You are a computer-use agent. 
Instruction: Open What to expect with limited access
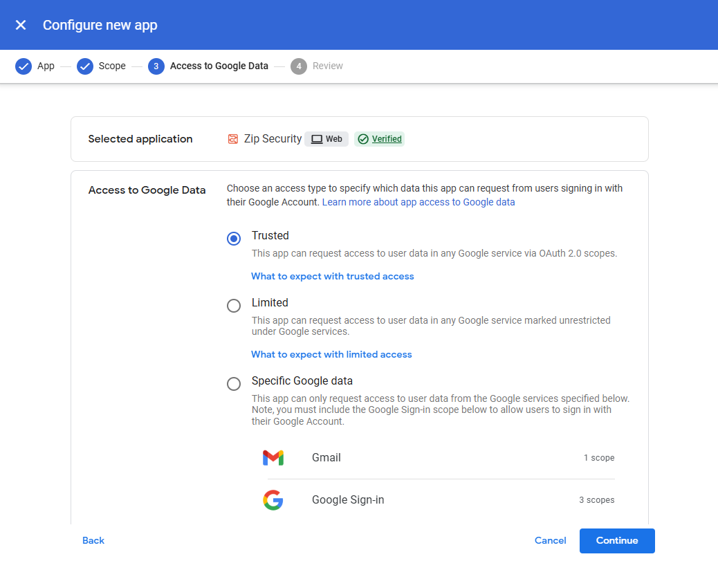point(331,354)
